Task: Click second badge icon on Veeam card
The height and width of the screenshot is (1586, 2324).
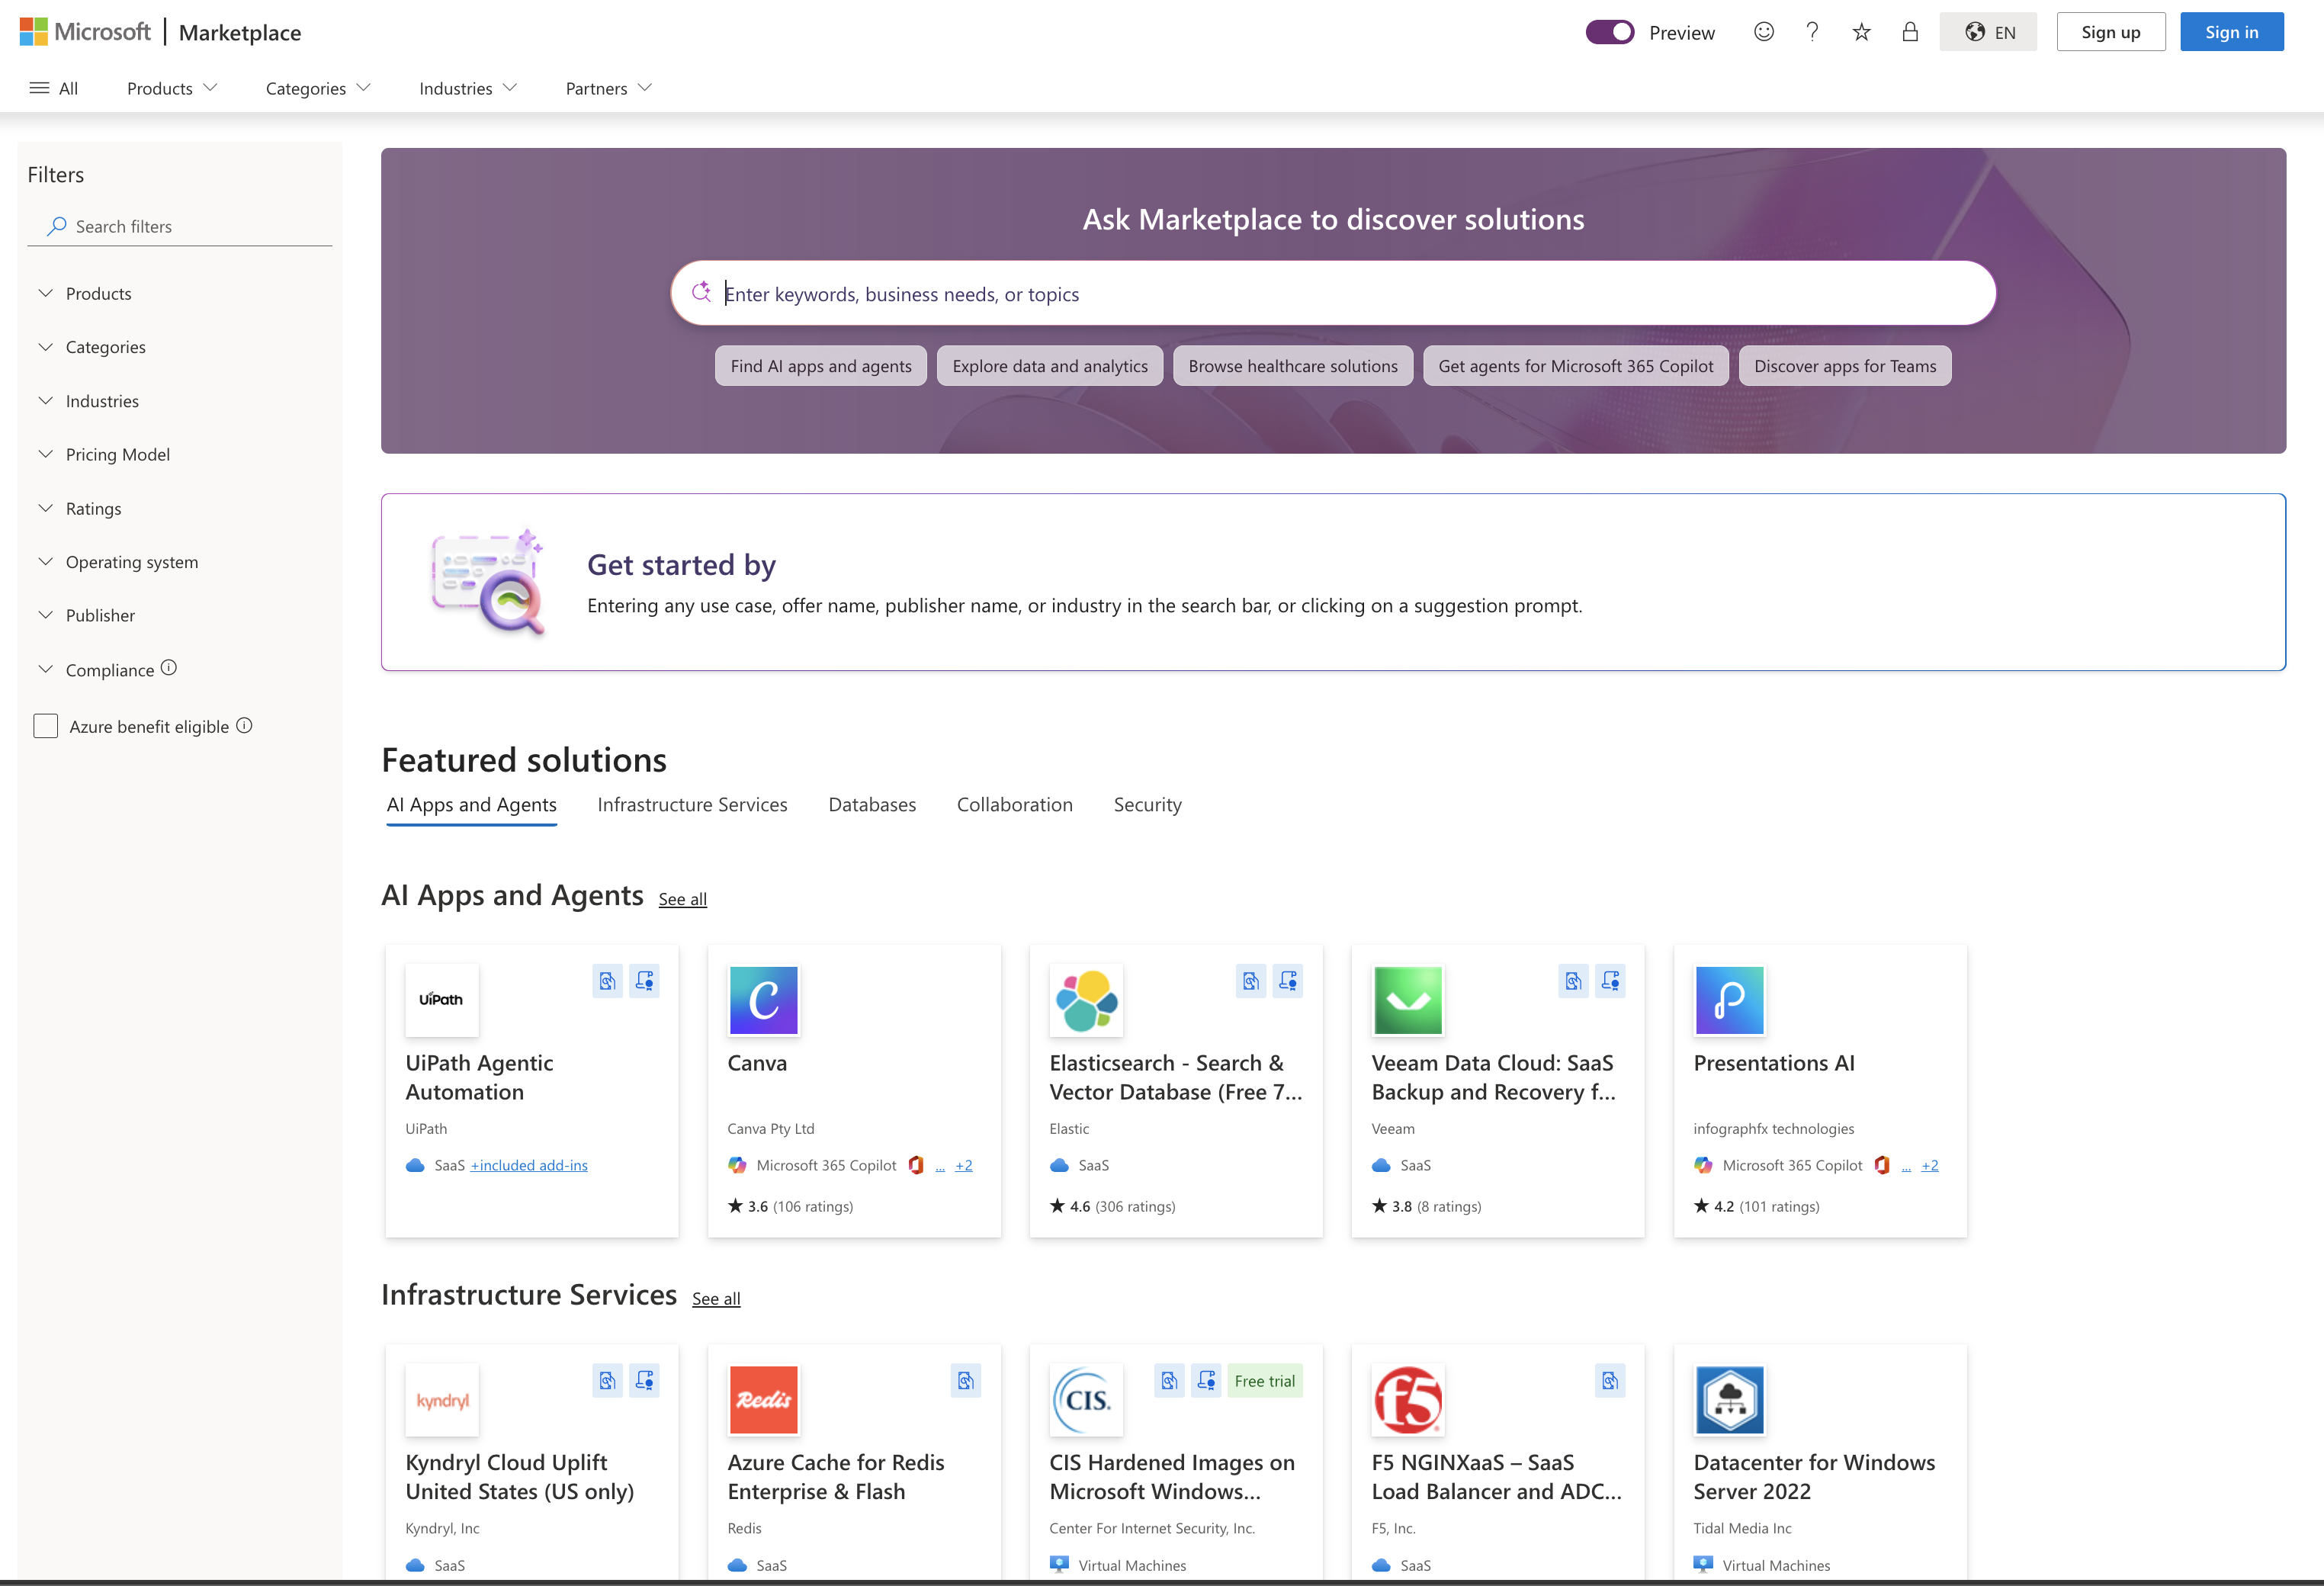Action: pos(1610,981)
